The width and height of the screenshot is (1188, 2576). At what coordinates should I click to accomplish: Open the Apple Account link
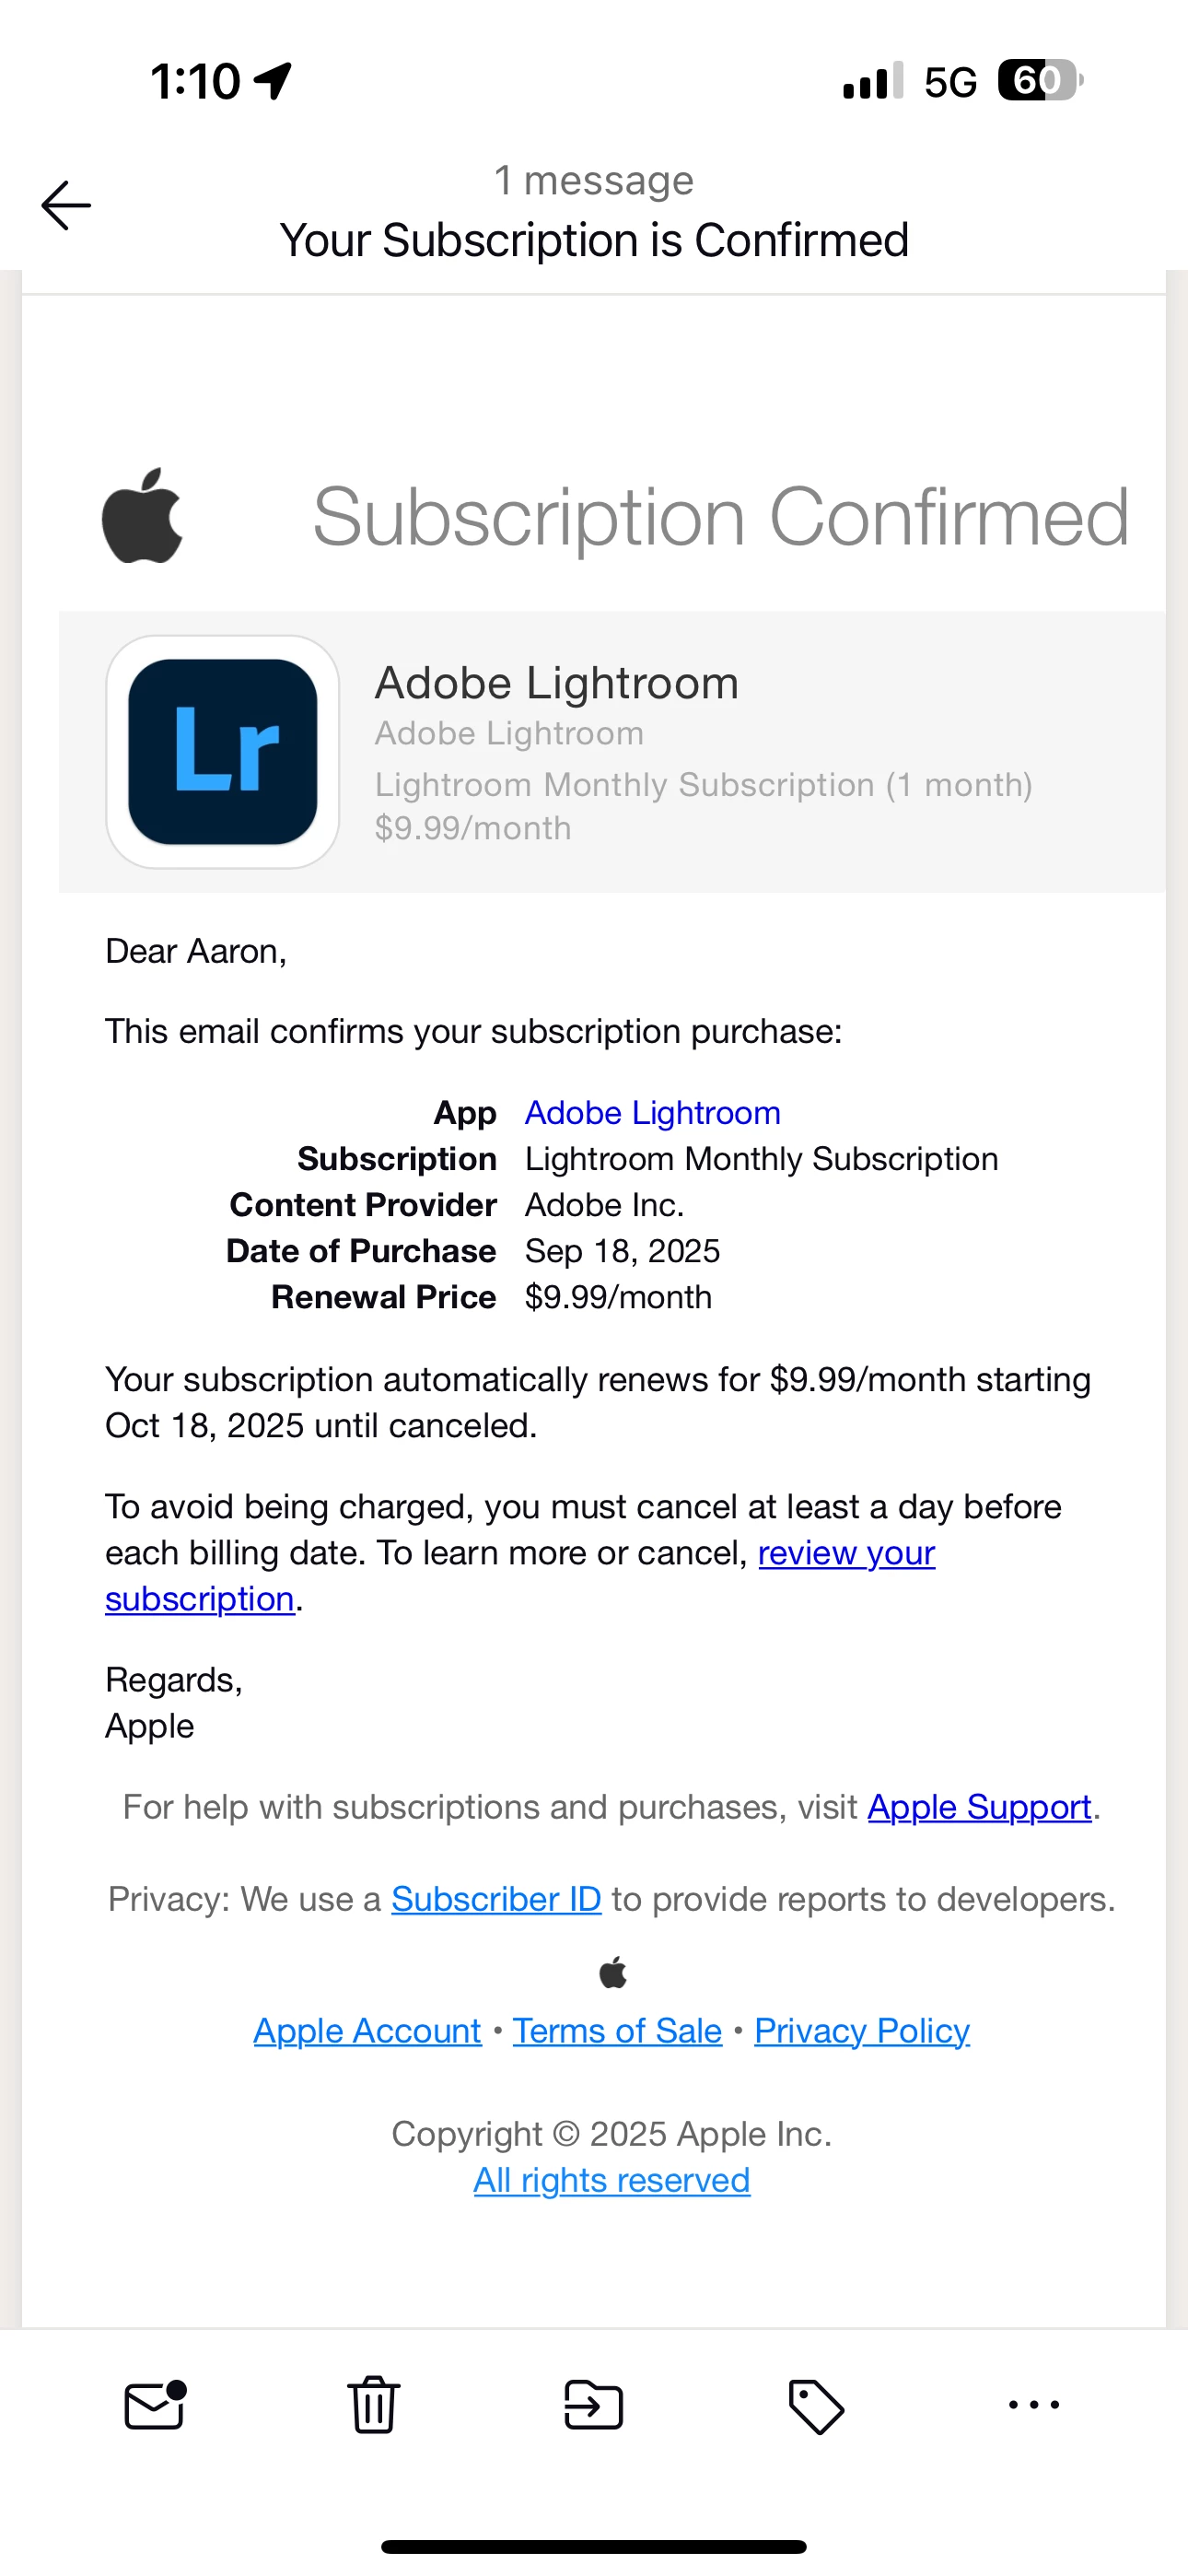[x=367, y=2031]
